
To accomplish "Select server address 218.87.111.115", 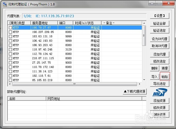I will (x=43, y=58).
